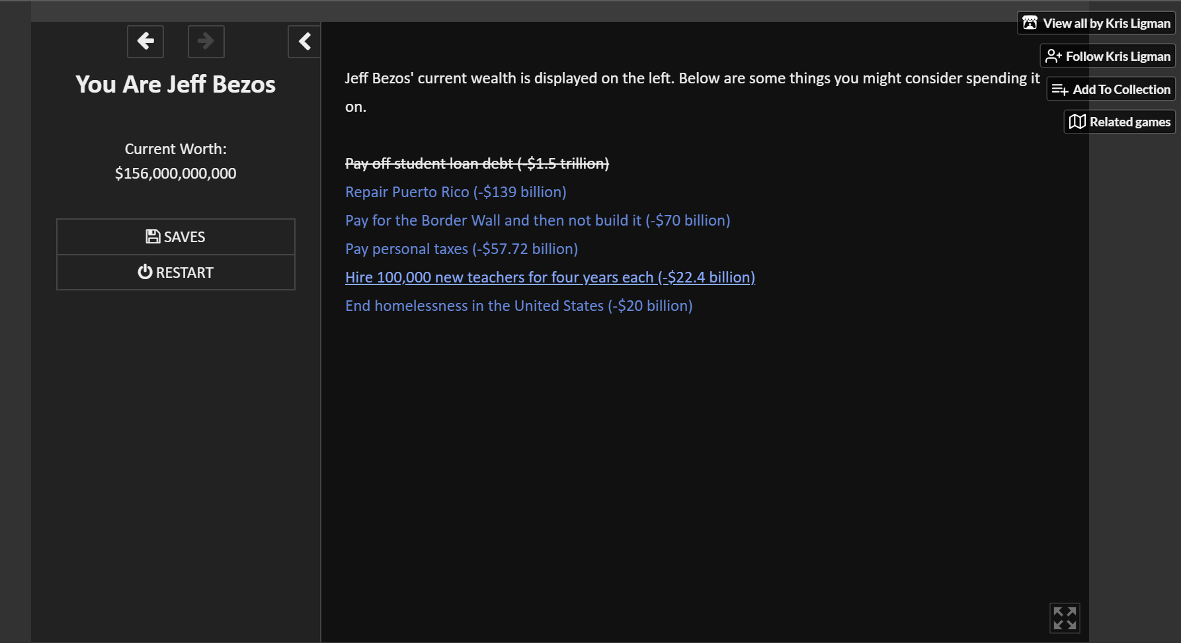Follow Kris Ligman
This screenshot has height=643, width=1181.
pos(1108,56)
